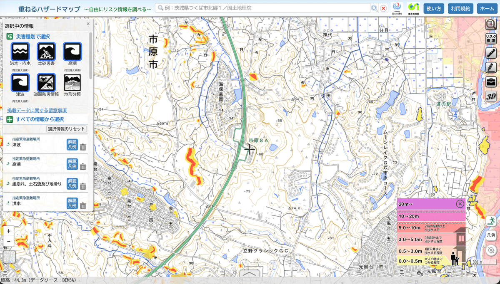Open 解説凡例 for the 洪水 layer

(x=72, y=203)
